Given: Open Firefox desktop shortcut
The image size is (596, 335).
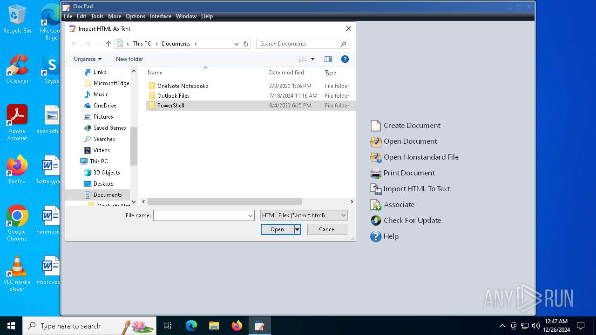Looking at the screenshot, I should point(17,170).
